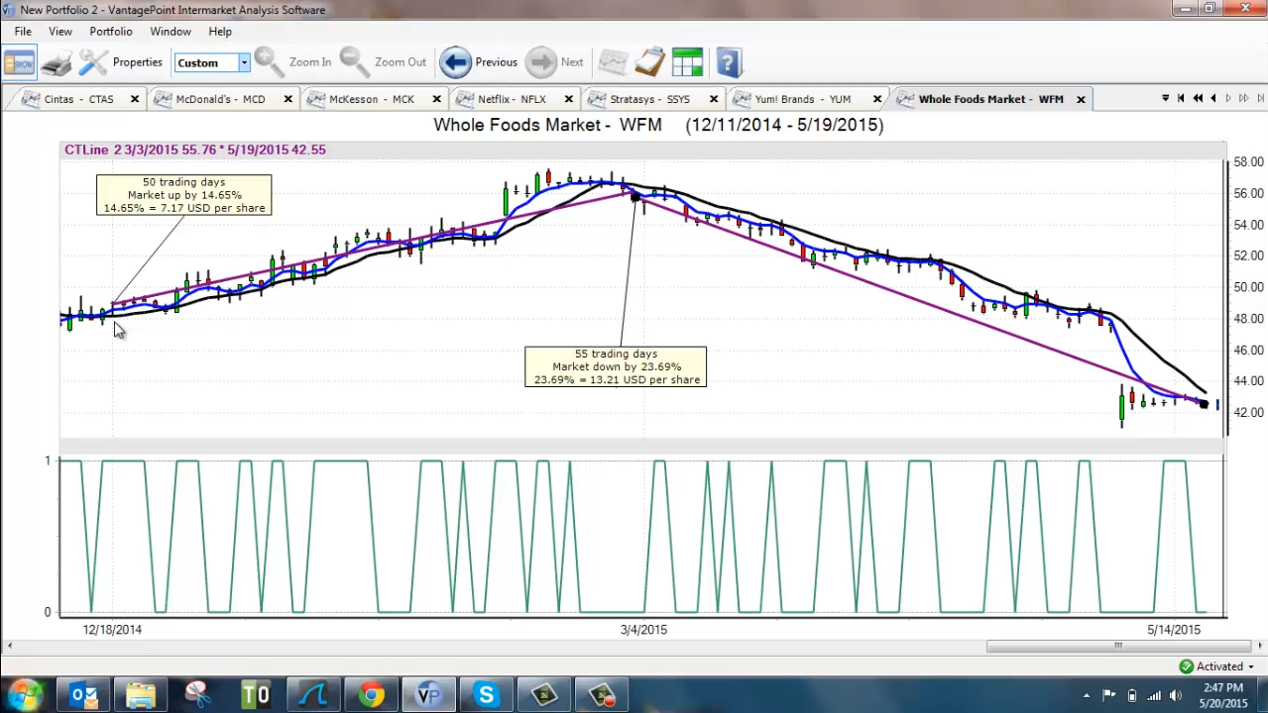This screenshot has height=713, width=1268.
Task: Open the Windows Start button
Action: click(24, 695)
